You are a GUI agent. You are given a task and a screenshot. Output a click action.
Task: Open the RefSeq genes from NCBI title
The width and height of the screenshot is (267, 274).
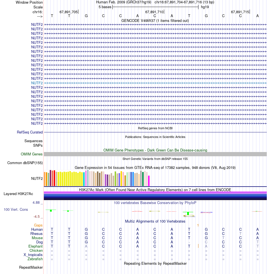[155, 128]
